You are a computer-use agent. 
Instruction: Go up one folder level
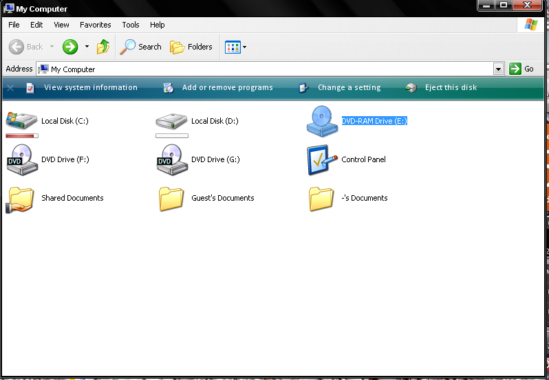coord(103,47)
